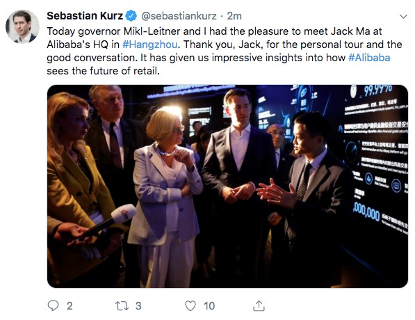Image resolution: width=415 pixels, height=320 pixels.
Task: Click the retweet count 3
Action: point(138,306)
